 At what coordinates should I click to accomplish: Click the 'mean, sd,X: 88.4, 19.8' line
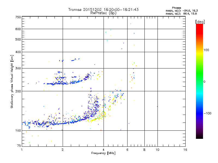pyautogui.click(x=181, y=14)
